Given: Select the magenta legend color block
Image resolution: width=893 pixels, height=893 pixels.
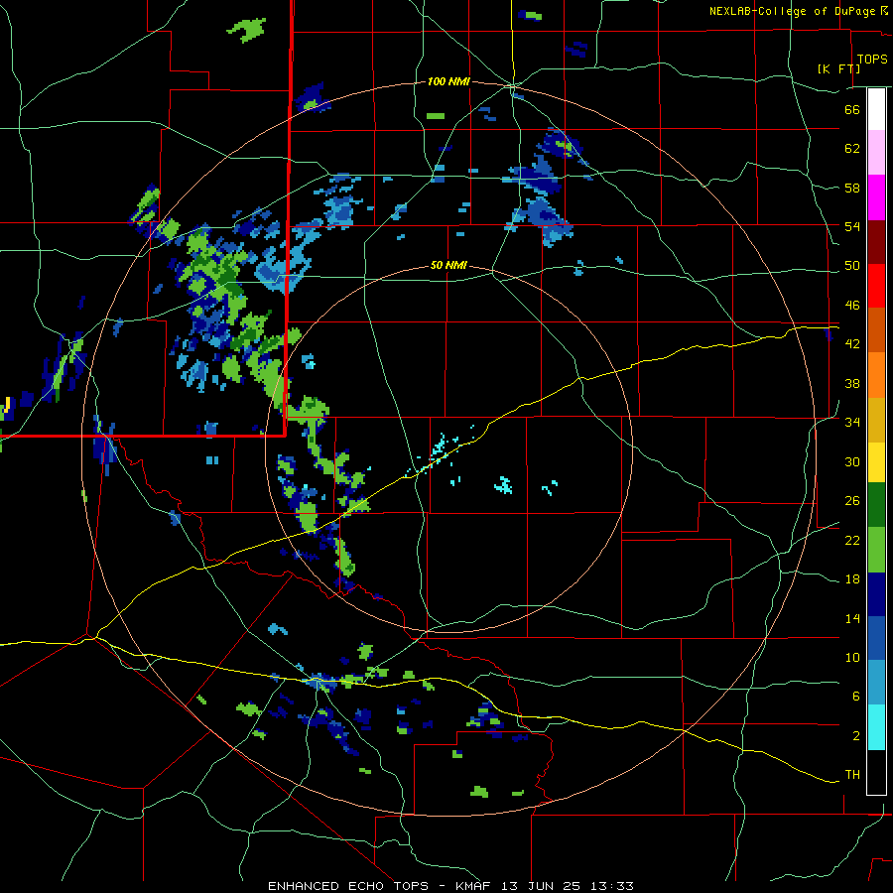Looking at the screenshot, I should tap(876, 197).
